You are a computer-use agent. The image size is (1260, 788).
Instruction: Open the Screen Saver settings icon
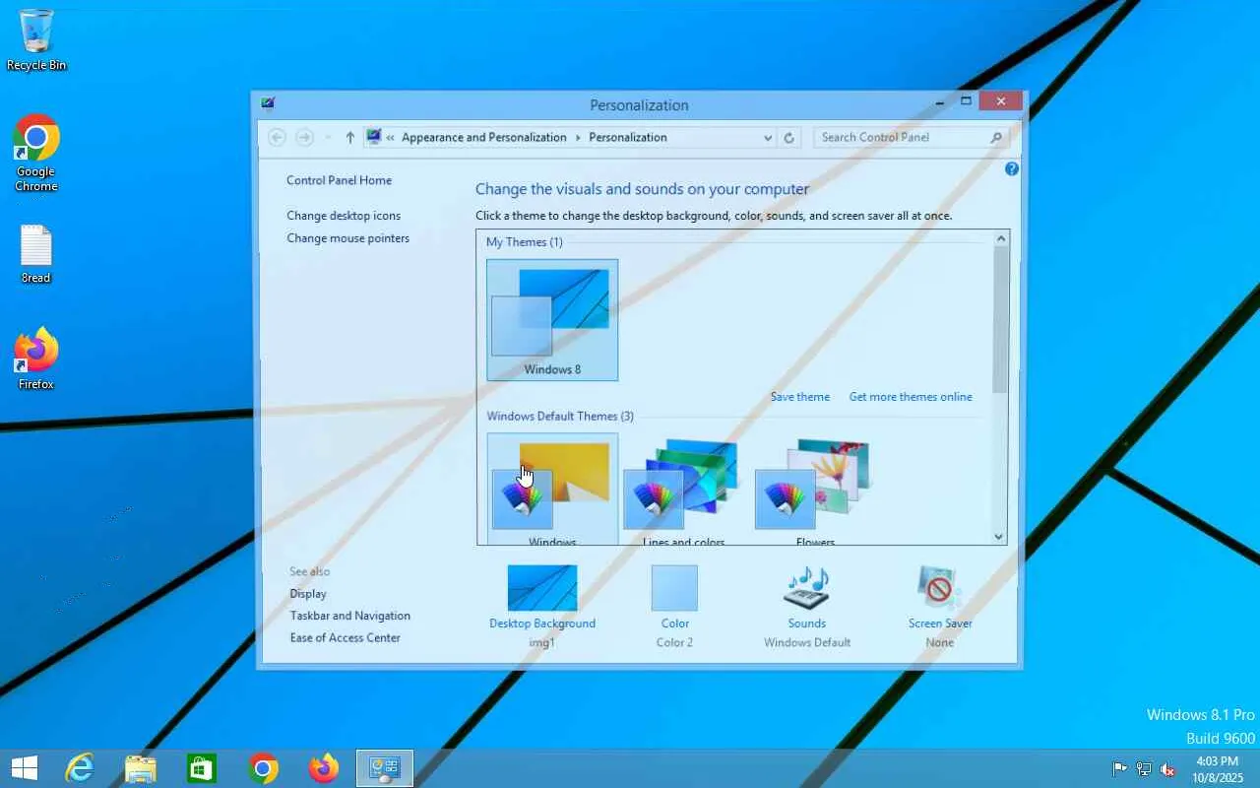click(940, 588)
